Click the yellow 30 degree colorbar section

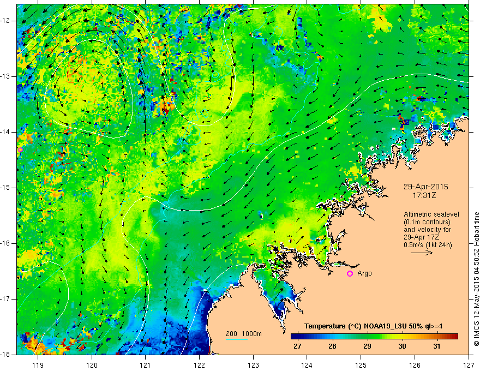pos(402,337)
